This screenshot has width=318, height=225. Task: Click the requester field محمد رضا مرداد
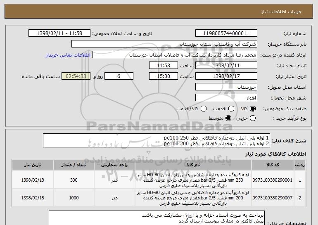[175, 55]
